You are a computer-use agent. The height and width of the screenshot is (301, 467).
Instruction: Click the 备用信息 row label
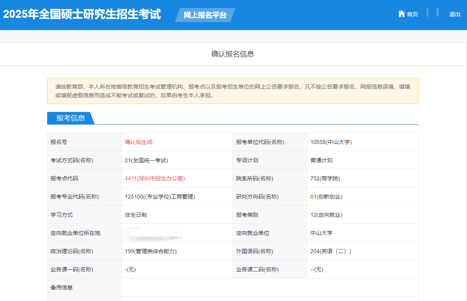point(62,288)
